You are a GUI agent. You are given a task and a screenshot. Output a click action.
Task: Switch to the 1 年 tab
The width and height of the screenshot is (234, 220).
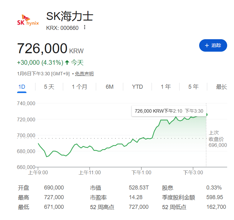pos(166,87)
